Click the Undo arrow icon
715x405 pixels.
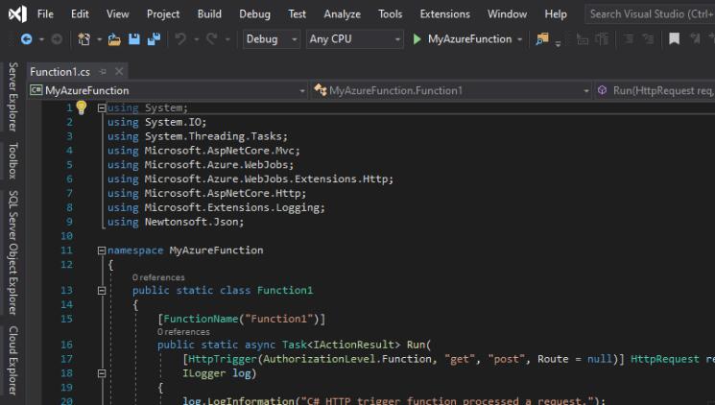tap(181, 39)
